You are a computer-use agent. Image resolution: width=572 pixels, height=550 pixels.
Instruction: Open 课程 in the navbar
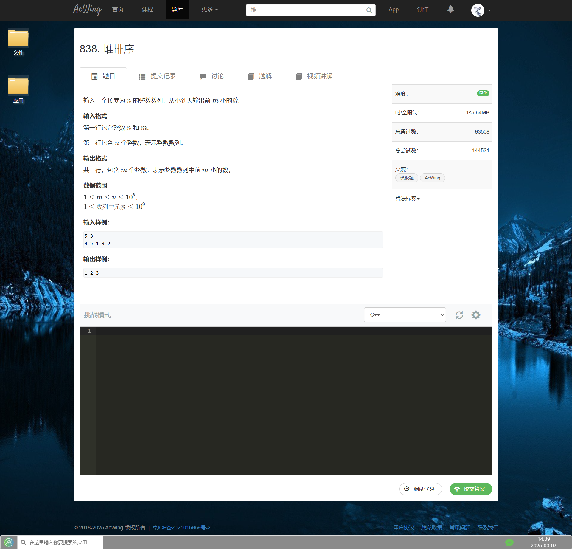(147, 10)
